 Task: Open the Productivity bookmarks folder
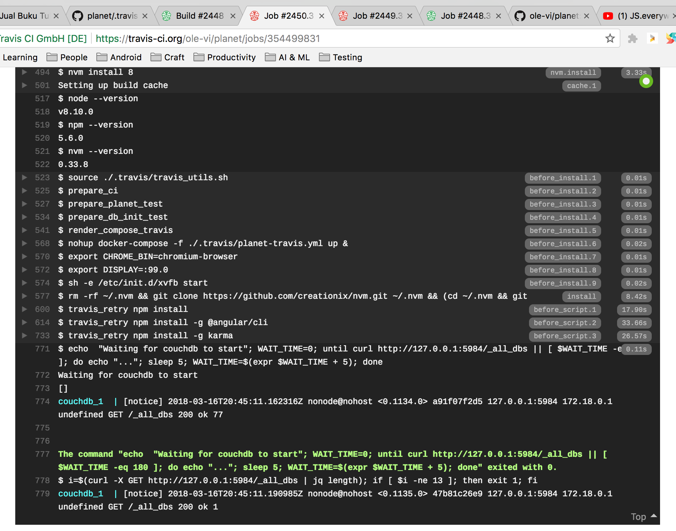225,57
